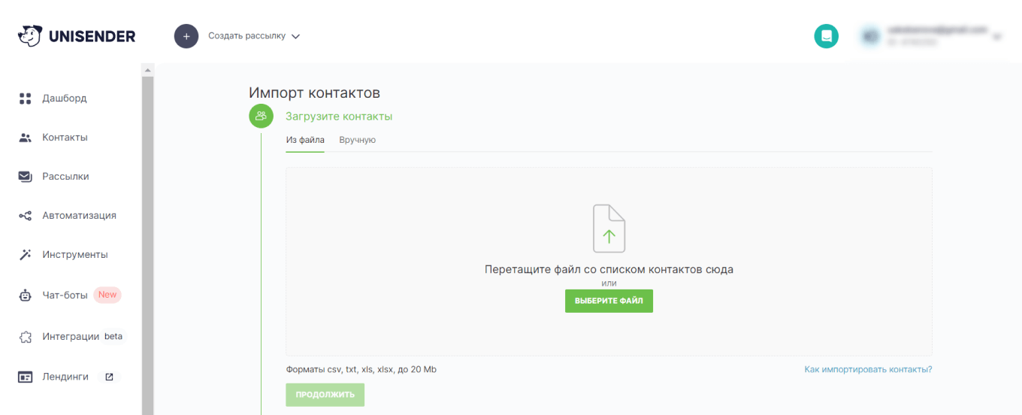
Task: Click the sidebar vertical scrollbar track
Action: 147,245
